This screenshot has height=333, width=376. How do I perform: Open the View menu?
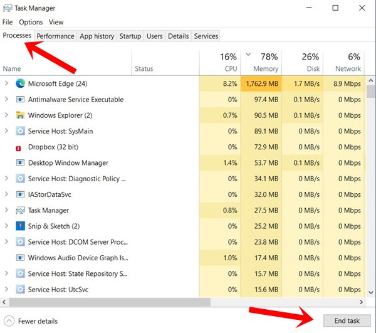(56, 22)
